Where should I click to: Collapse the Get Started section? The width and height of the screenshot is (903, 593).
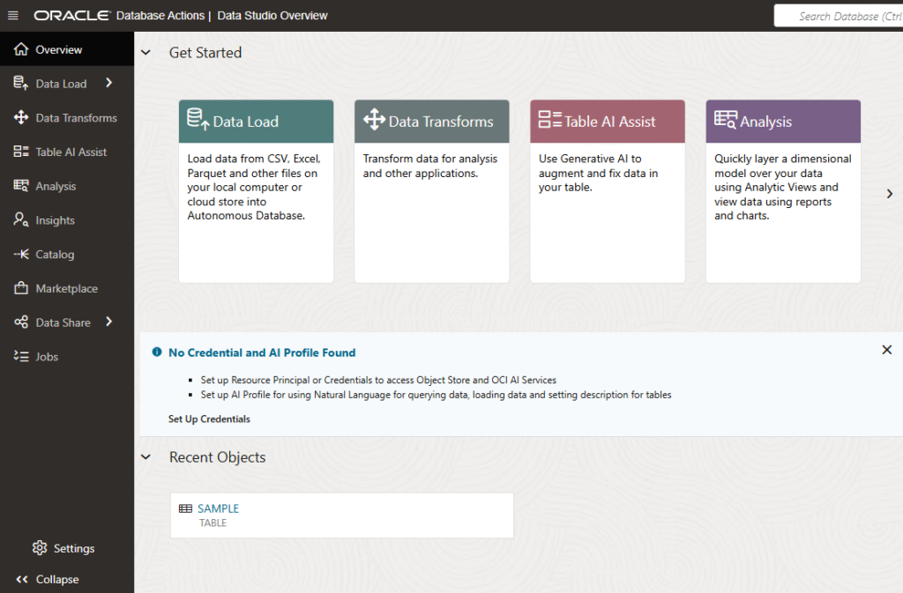pos(146,53)
